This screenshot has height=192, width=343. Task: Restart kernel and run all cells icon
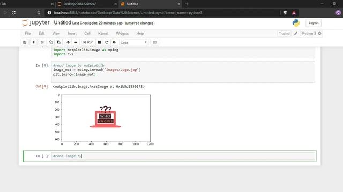click(114, 42)
